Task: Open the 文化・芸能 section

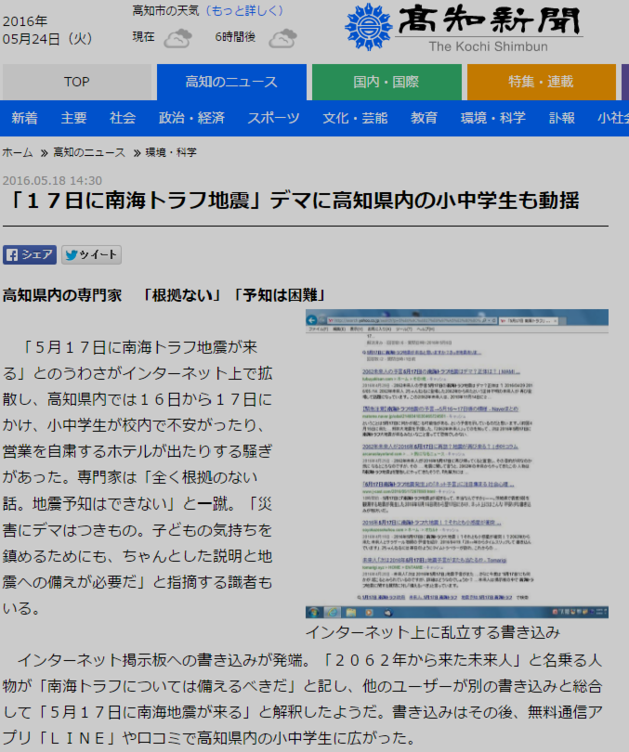Action: pyautogui.click(x=355, y=118)
